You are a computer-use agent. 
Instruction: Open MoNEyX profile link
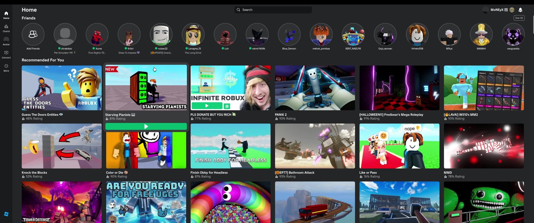pos(497,10)
